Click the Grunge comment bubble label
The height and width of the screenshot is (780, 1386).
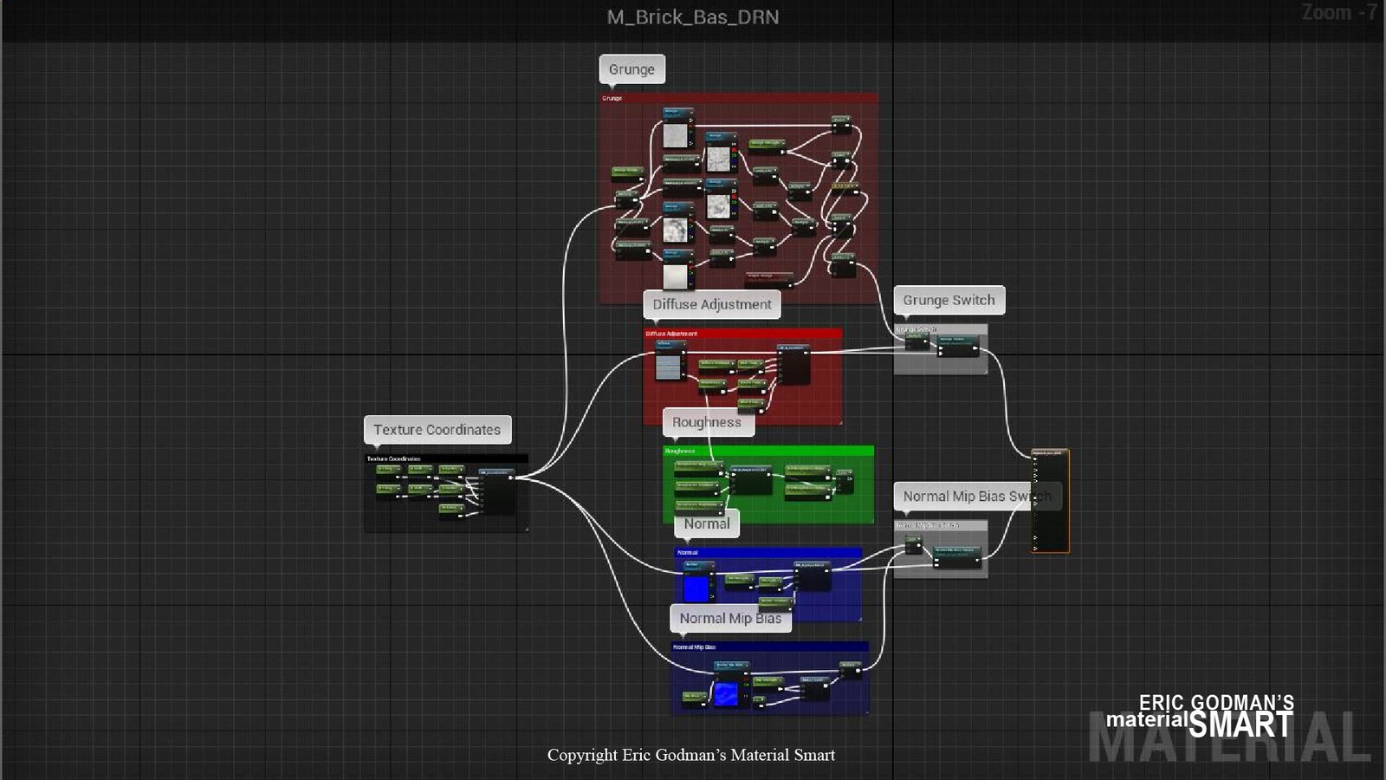point(631,69)
